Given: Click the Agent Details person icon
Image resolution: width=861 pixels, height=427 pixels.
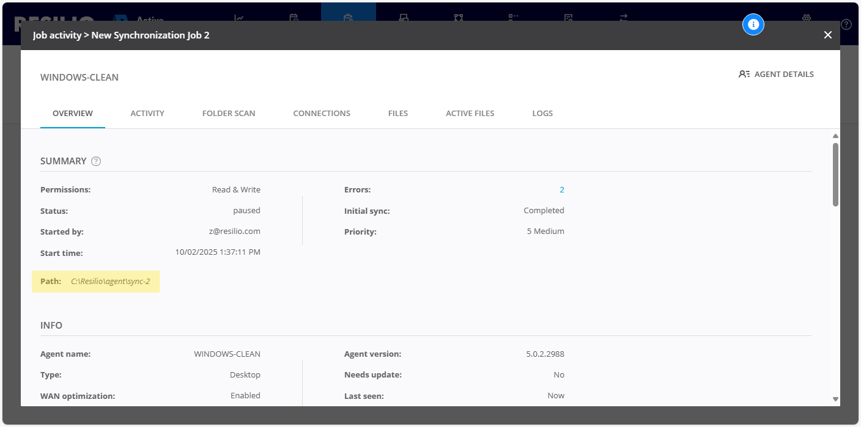Looking at the screenshot, I should 744,73.
